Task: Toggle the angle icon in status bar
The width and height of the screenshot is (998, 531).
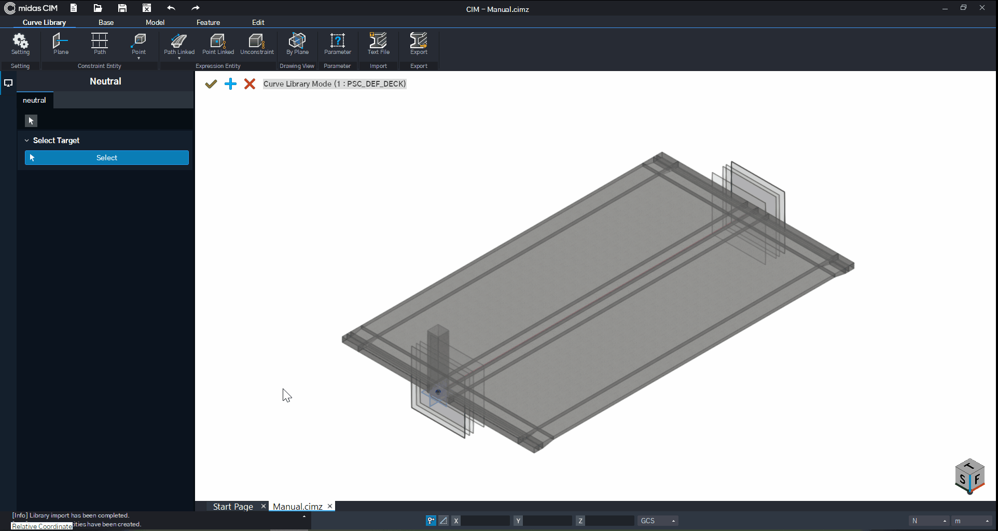Action: (x=443, y=521)
